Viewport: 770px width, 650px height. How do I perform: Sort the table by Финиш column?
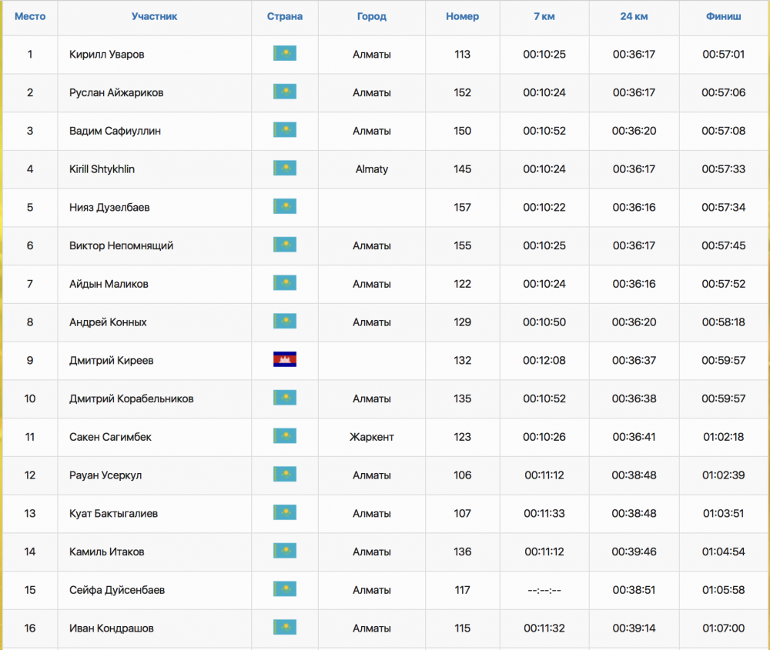(x=723, y=16)
